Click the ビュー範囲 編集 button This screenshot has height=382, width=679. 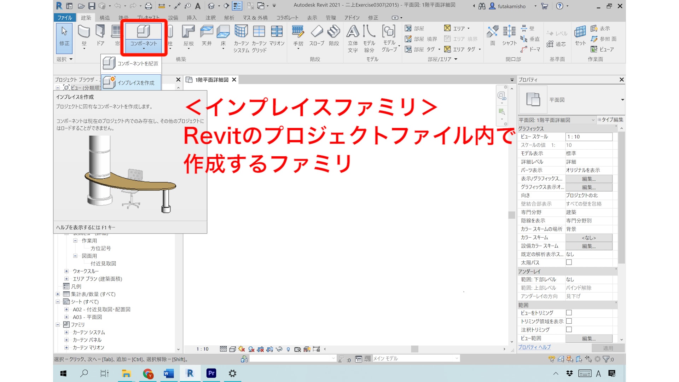tap(589, 338)
